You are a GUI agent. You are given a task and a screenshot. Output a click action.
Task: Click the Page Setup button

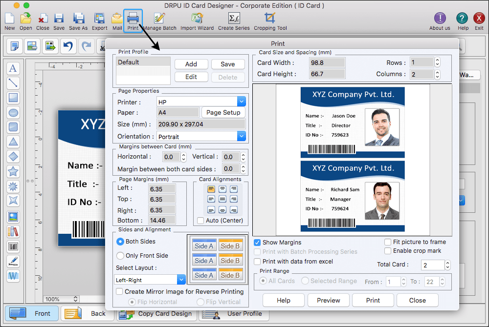(x=223, y=113)
